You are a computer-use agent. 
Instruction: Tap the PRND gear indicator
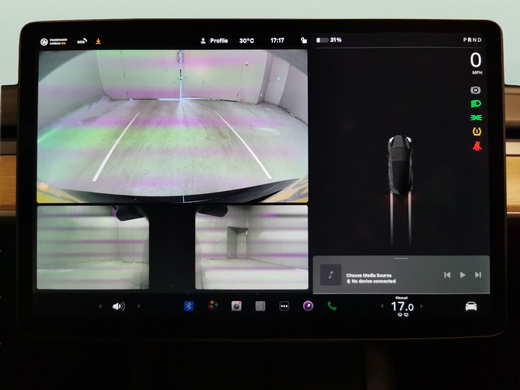click(x=472, y=40)
